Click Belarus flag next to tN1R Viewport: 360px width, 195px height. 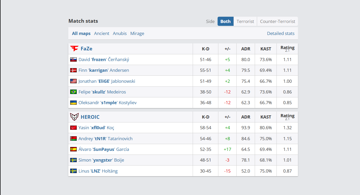pos(73,139)
